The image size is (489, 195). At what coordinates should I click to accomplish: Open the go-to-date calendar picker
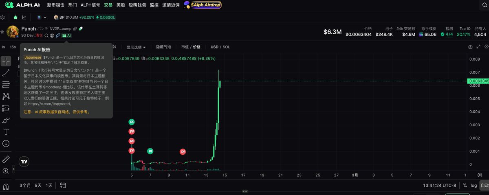[63, 185]
